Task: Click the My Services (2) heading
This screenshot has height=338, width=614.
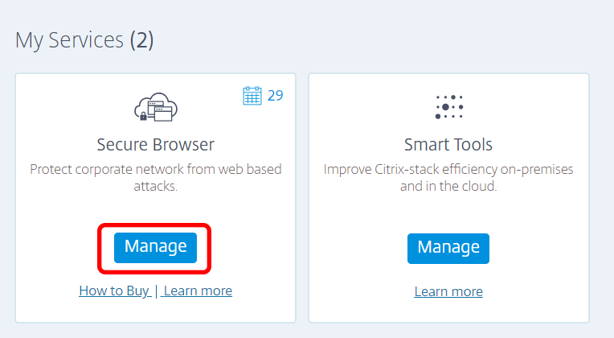Action: [84, 40]
